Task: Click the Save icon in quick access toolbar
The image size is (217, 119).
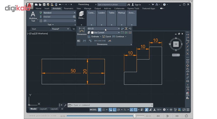Action: pos(44,5)
